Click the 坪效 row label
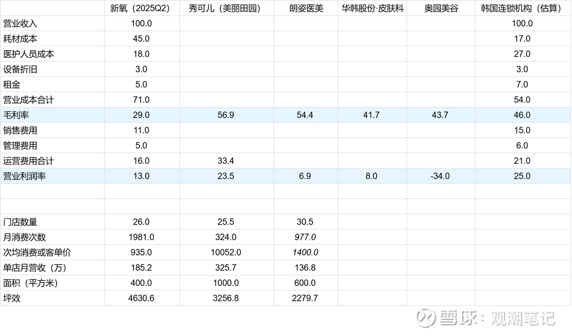 click(11, 298)
